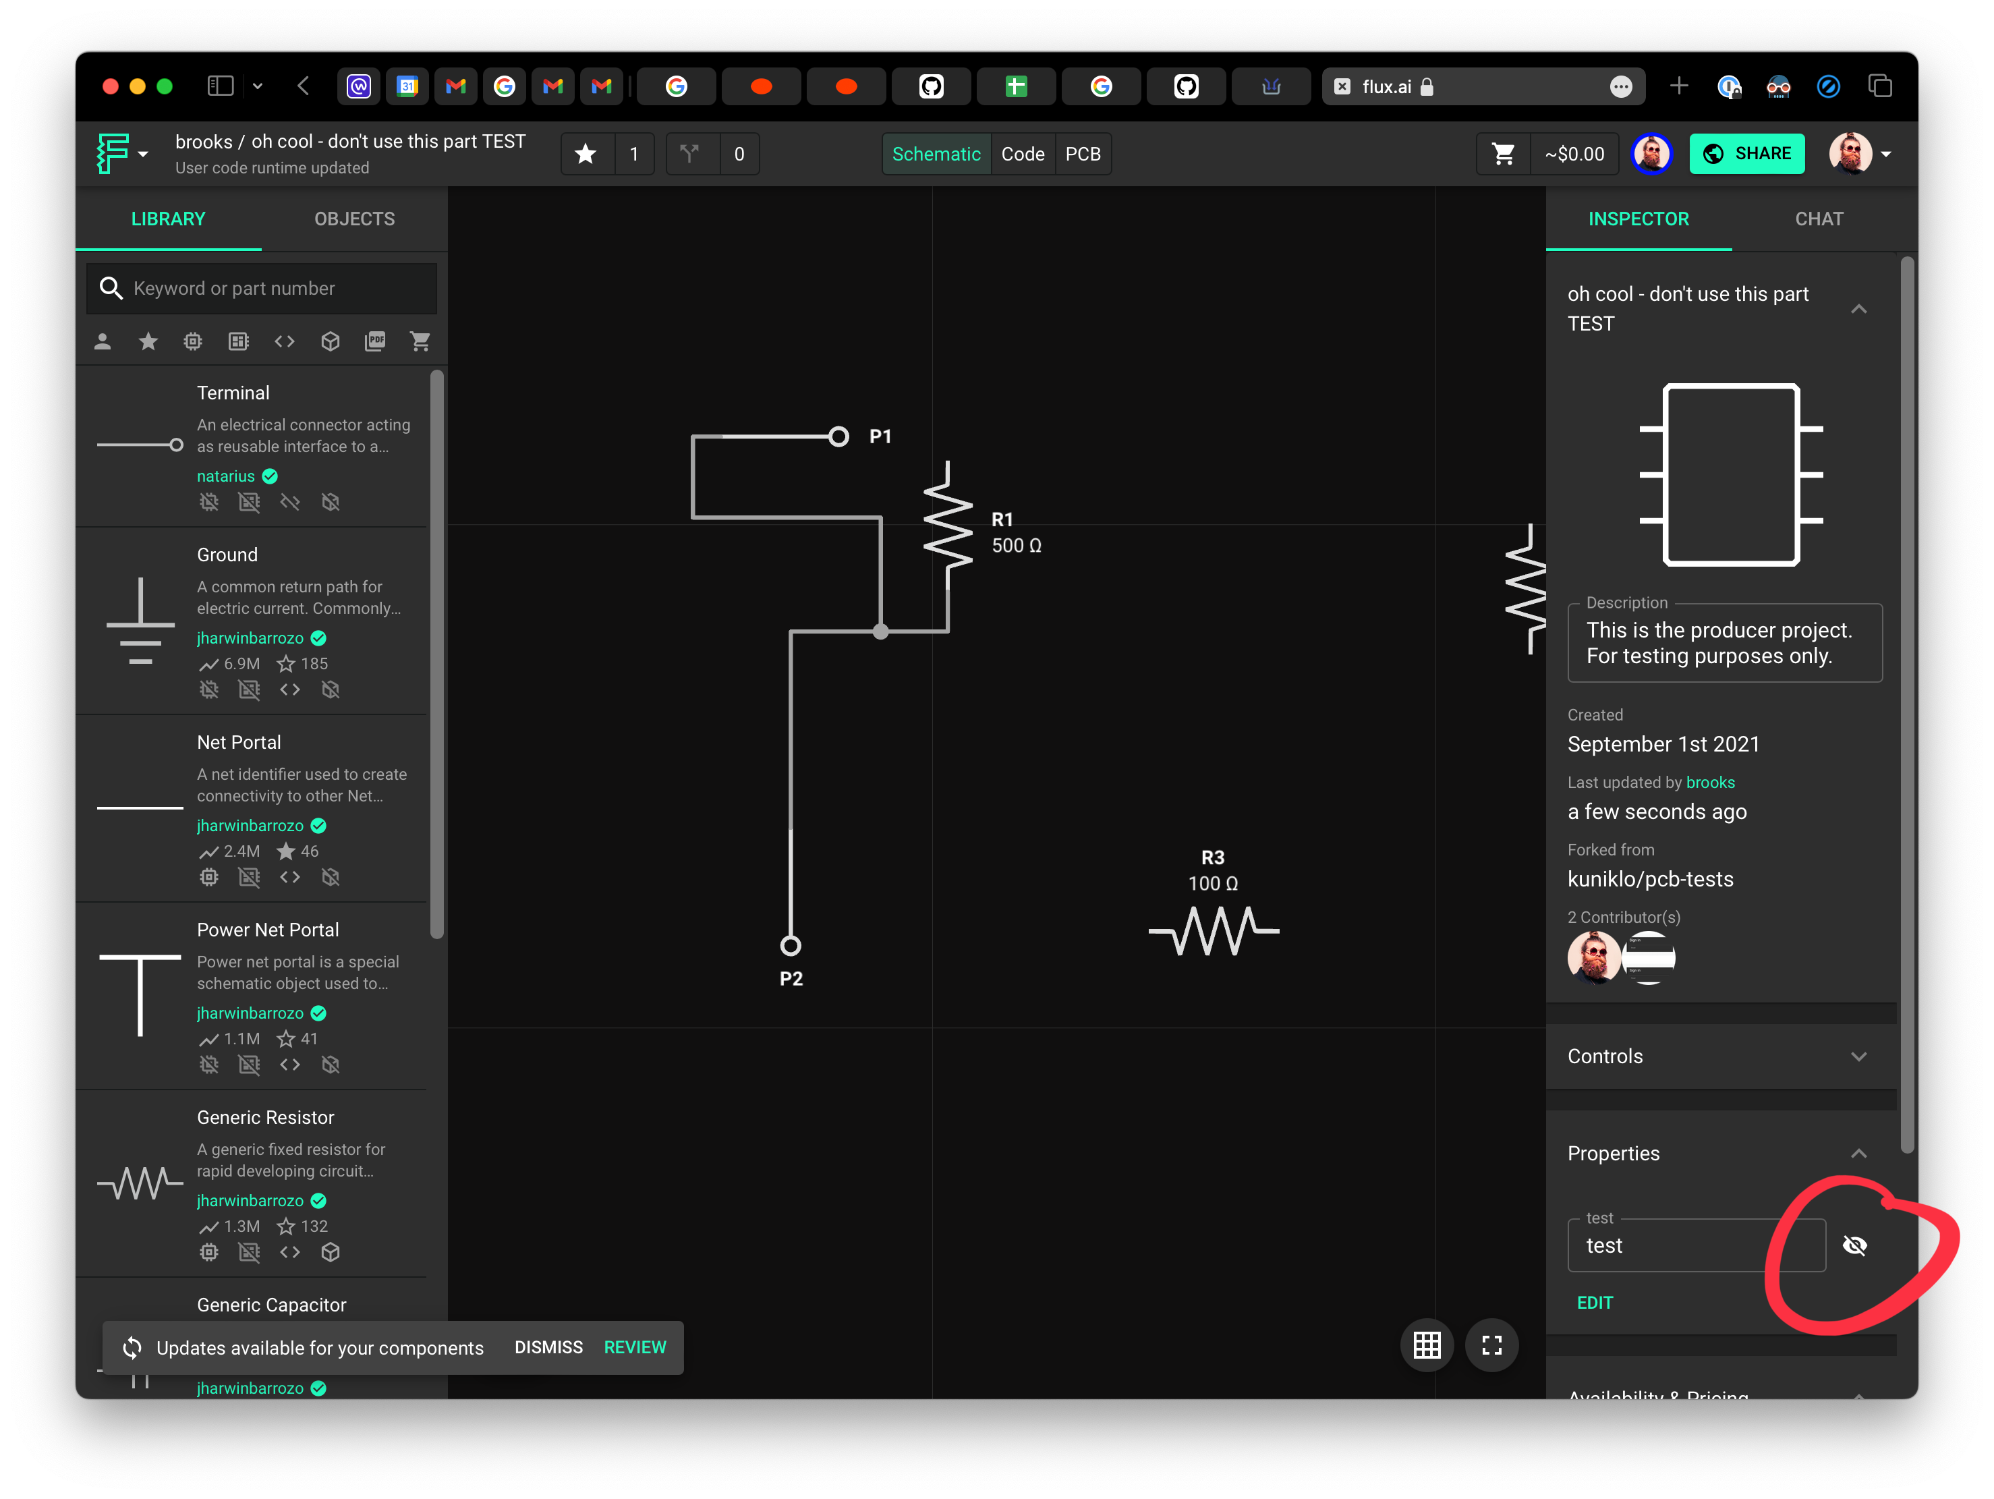Click the sync icon in updates notification
Viewport: 1994px width, 1499px height.
tap(132, 1348)
